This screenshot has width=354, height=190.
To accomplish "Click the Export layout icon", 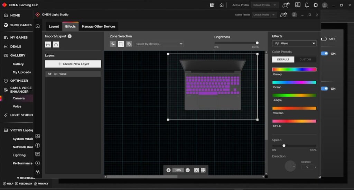I will (56, 44).
